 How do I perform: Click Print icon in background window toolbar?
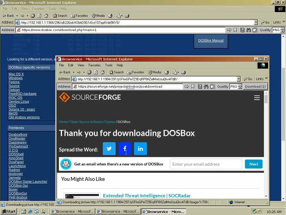pos(127,16)
